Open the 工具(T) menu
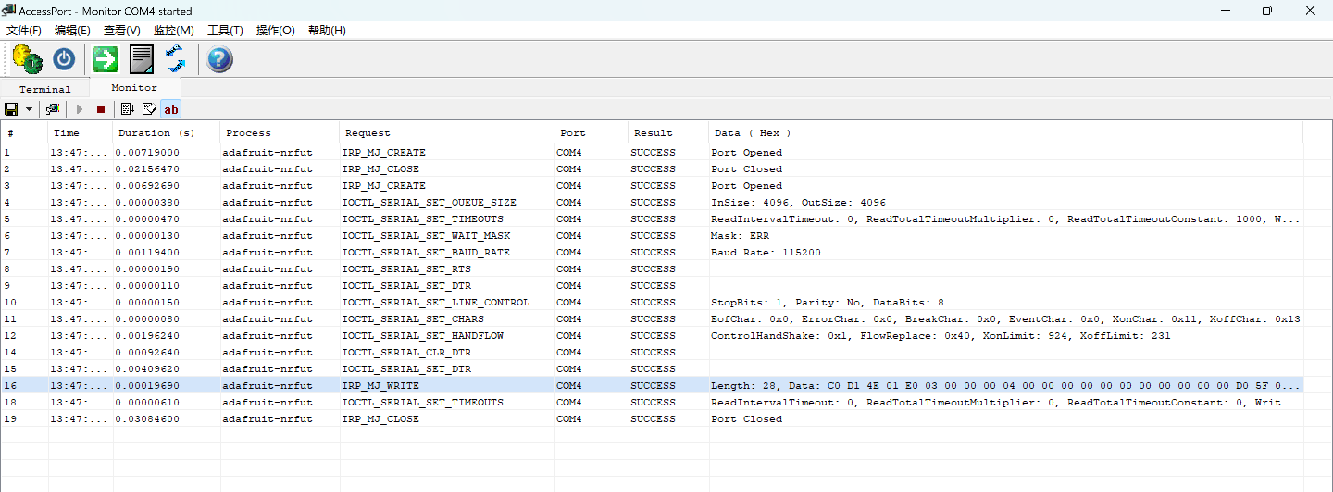Screen dimensions: 1333x492 [225, 31]
